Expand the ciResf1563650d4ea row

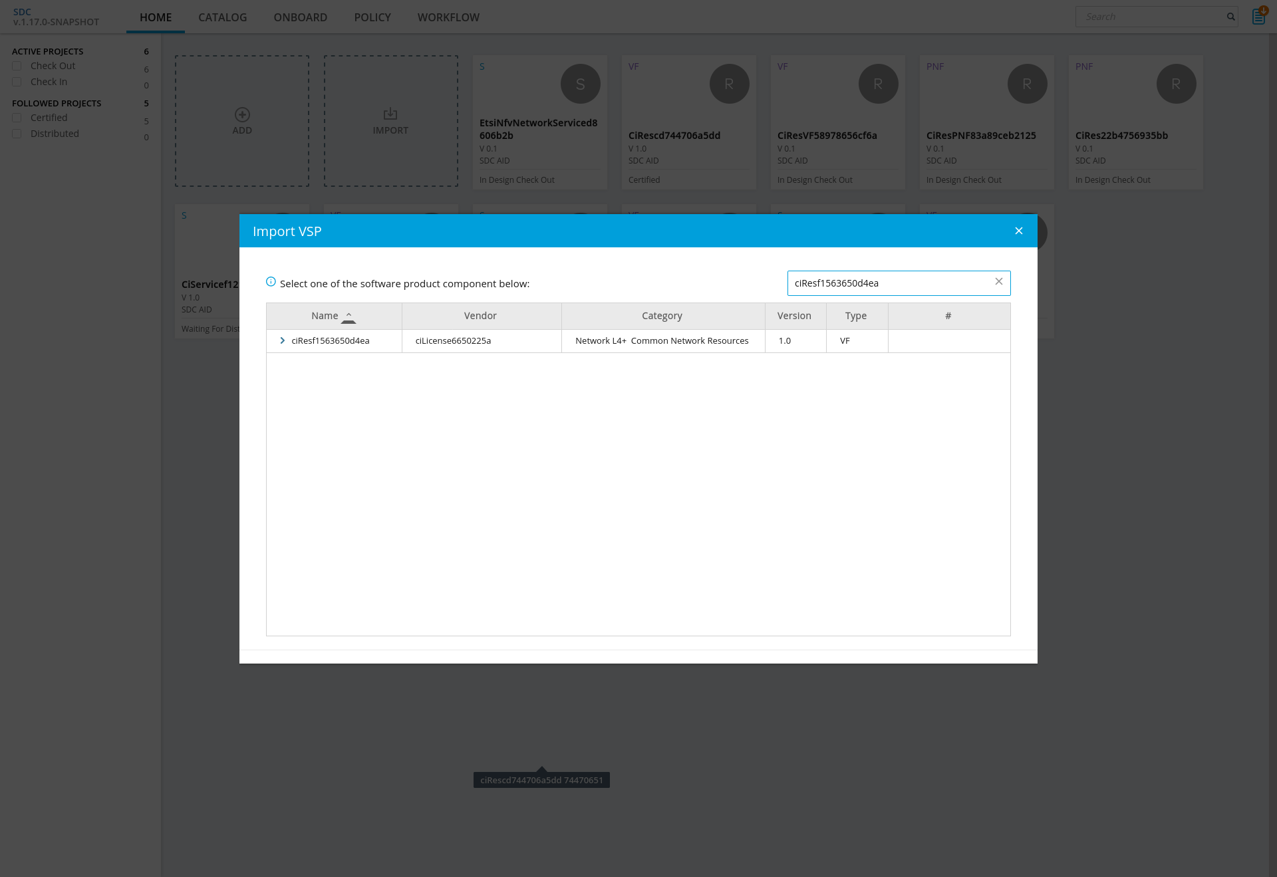(283, 340)
